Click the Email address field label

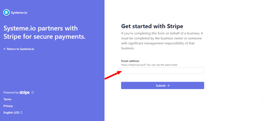(130, 61)
